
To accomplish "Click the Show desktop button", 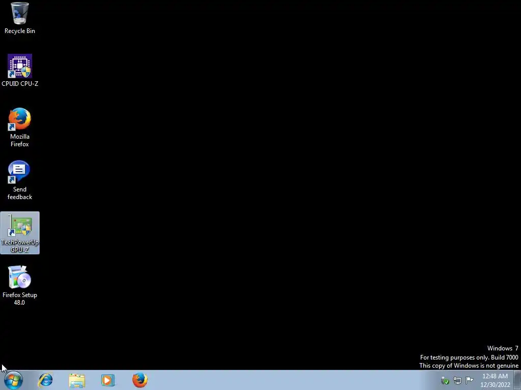I will click(517, 380).
